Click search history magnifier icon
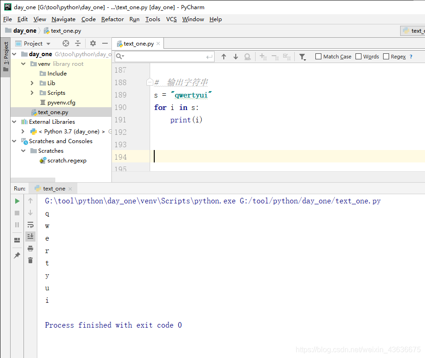The image size is (425, 358). pyautogui.click(x=120, y=56)
